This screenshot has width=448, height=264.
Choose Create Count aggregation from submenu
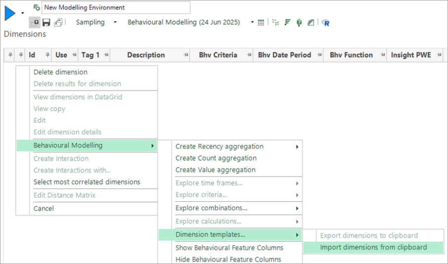[216, 158]
